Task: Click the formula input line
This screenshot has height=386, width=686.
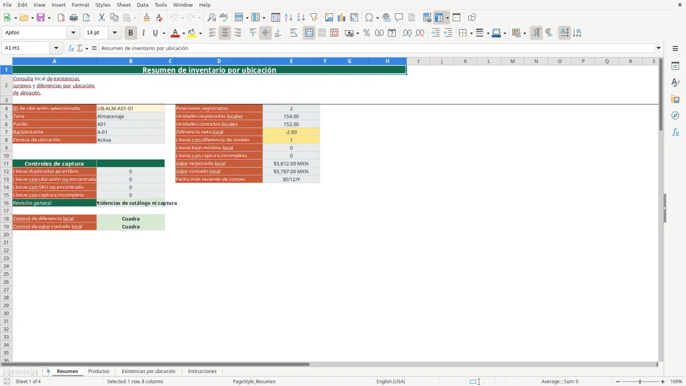Action: click(x=376, y=48)
